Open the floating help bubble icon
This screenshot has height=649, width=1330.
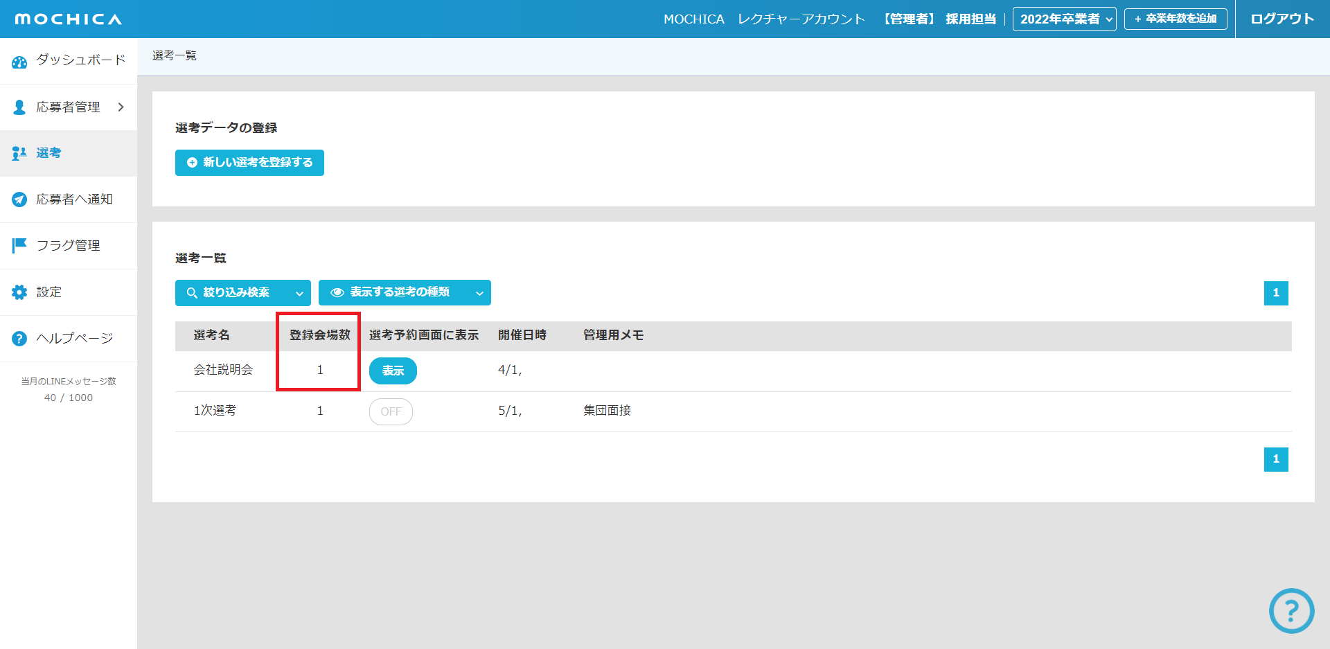coord(1291,611)
